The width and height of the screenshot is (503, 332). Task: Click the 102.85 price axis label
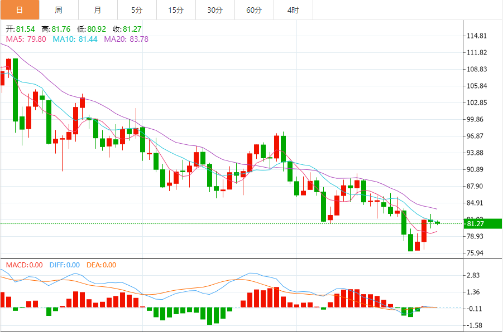click(477, 102)
